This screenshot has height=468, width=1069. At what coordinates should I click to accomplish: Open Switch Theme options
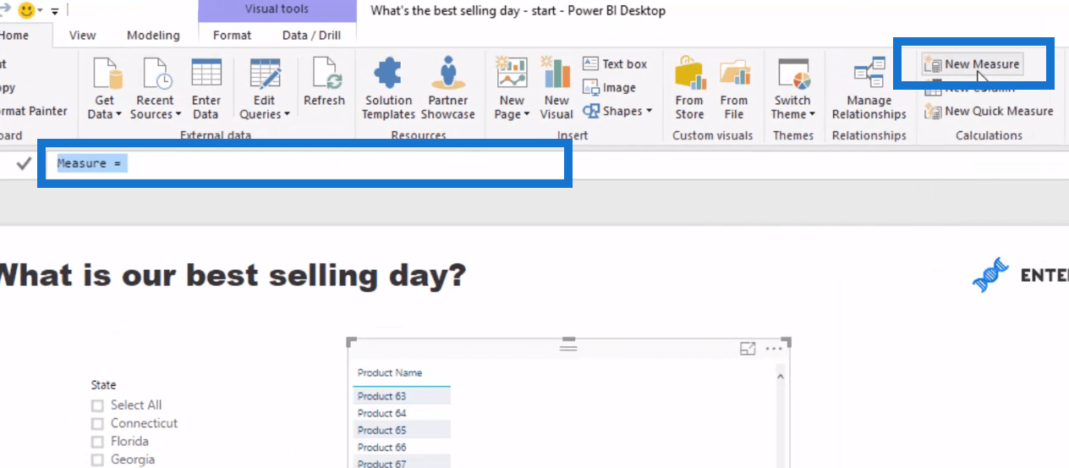click(x=792, y=89)
